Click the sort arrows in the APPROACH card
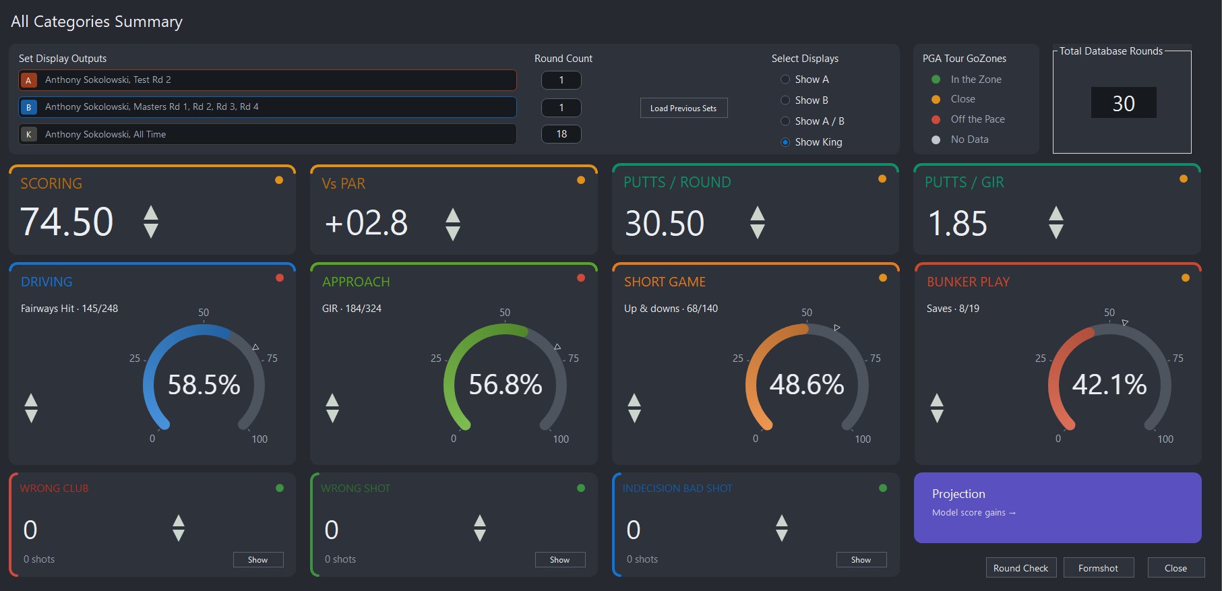Screen dimensions: 1222x591 click(332, 408)
